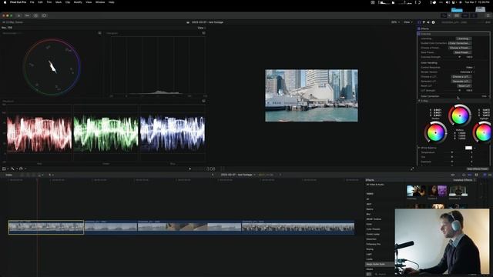The image size is (493, 277).
Task: Open the histogram settings icon
Action: pos(203,33)
